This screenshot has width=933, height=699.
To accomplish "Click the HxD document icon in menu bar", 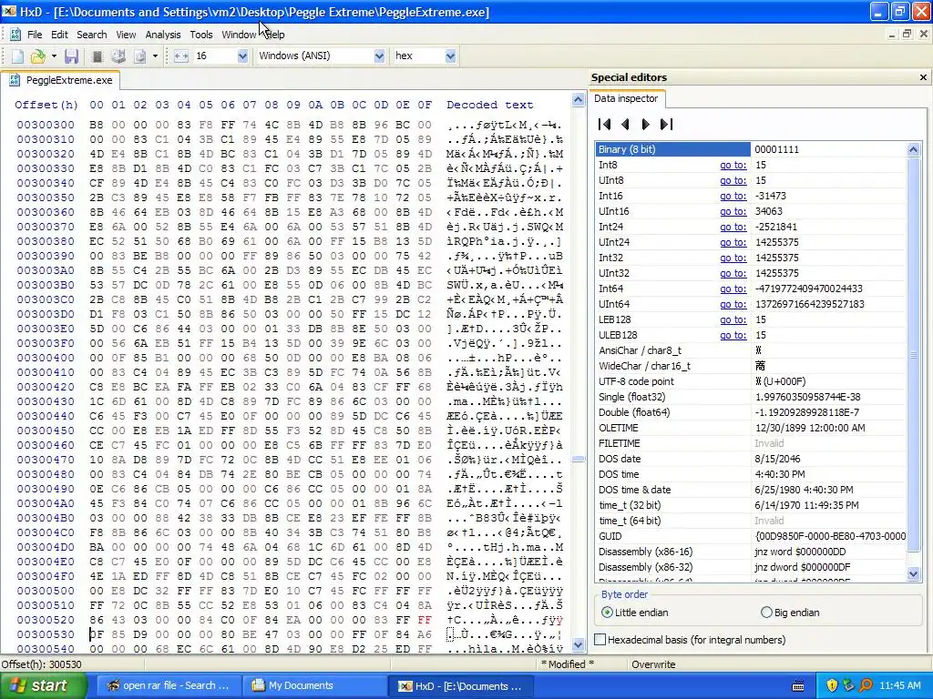I will 15,35.
